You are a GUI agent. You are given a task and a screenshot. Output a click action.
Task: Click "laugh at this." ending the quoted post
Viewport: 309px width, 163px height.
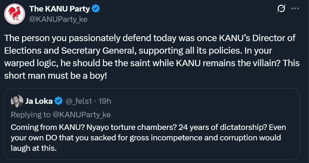point(33,148)
